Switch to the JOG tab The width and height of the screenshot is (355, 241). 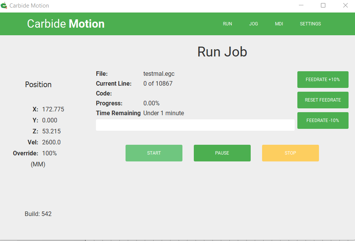point(253,24)
